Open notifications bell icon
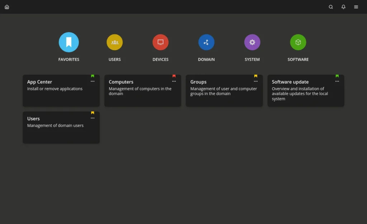The image size is (367, 224). click(x=343, y=7)
